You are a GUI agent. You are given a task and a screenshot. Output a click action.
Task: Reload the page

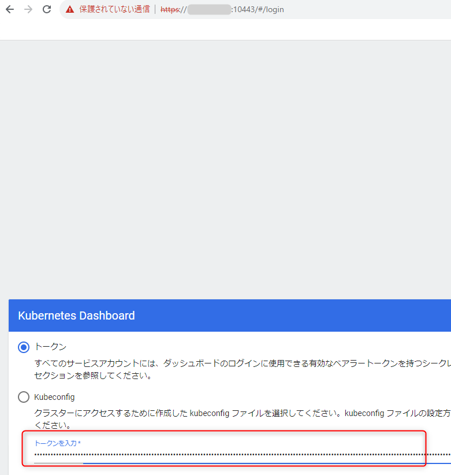click(47, 9)
